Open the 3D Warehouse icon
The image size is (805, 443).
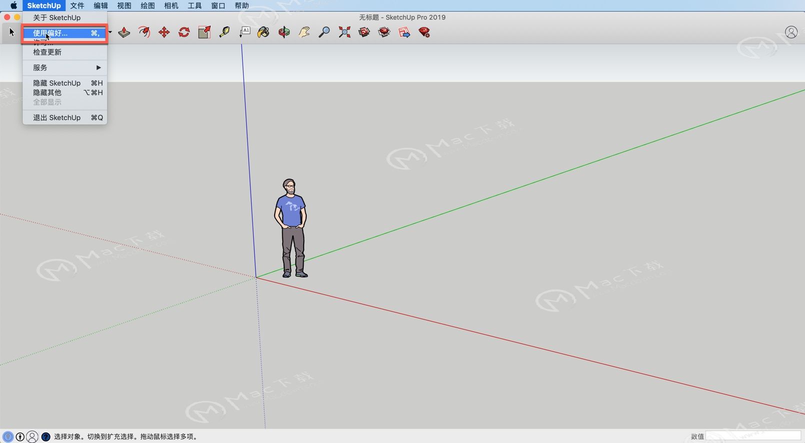(x=364, y=32)
